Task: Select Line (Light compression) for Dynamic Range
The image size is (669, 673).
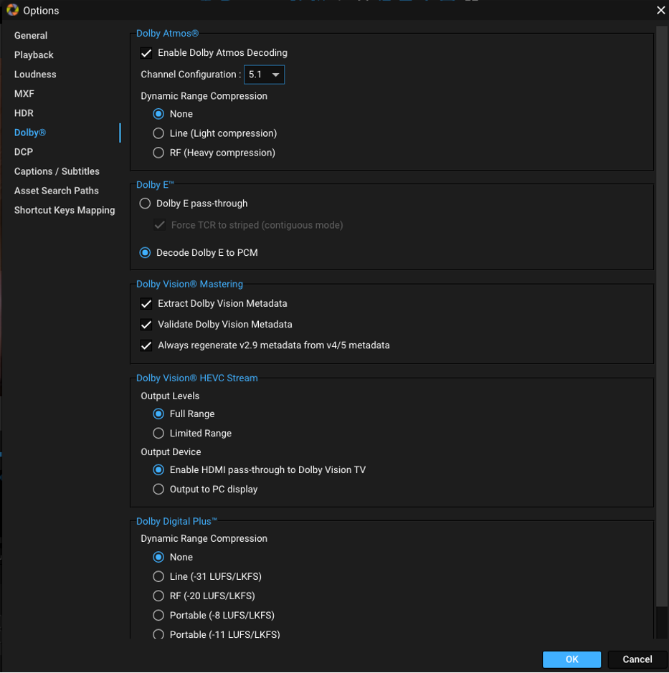Action: tap(158, 133)
